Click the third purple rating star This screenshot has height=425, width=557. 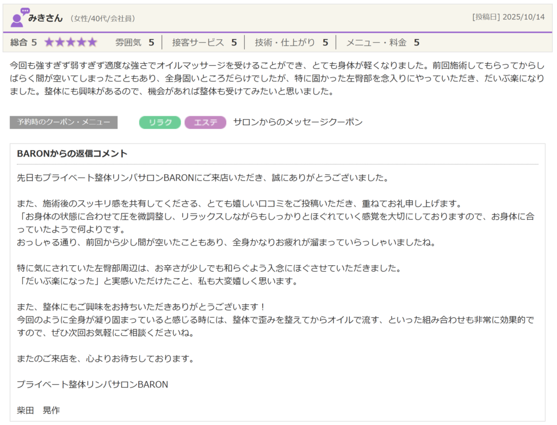click(x=71, y=42)
